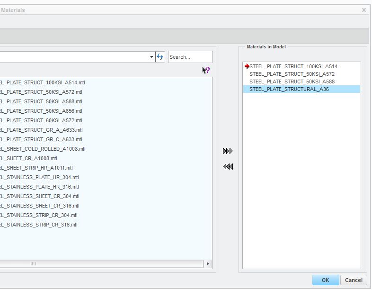Click the triple right arrows assign material icon

point(228,151)
